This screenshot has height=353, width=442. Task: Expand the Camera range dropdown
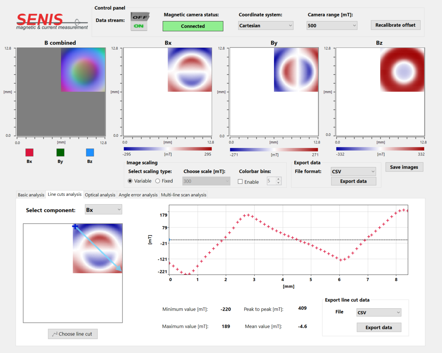[x=332, y=26]
